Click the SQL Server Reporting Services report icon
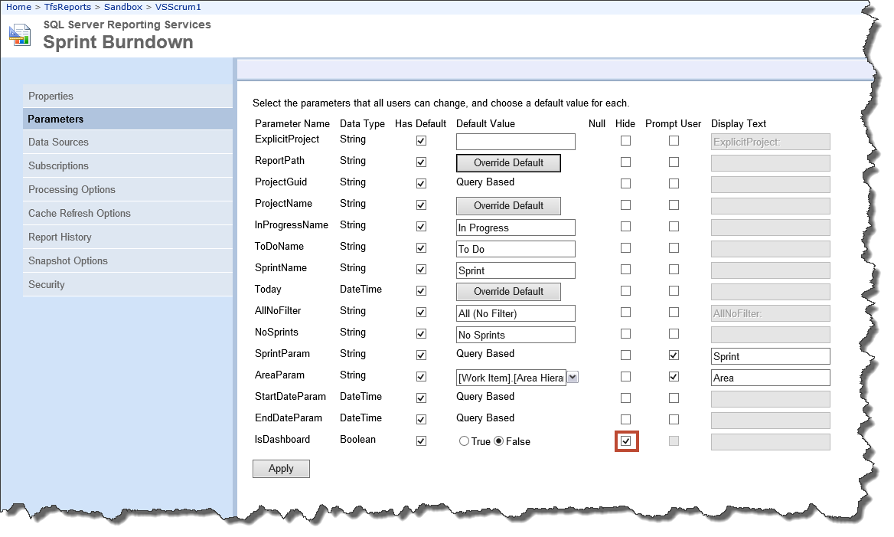Screen dimensions: 894x537 [20, 34]
